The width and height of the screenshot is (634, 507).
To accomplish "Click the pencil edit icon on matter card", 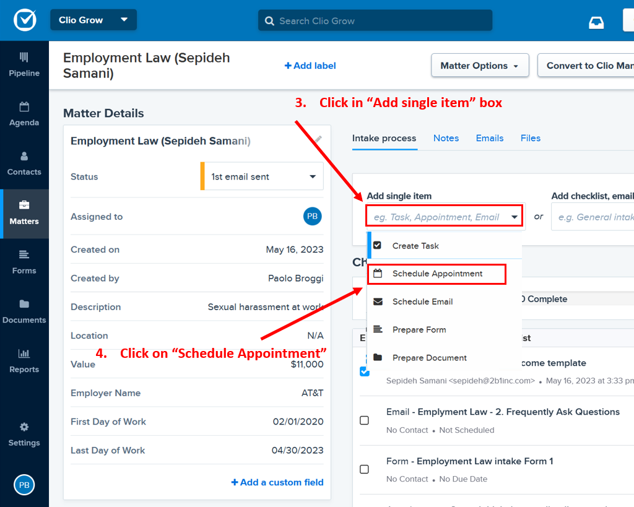I will tap(318, 139).
